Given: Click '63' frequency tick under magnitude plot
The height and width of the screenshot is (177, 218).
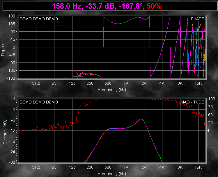Looking at the screenshot, I should (x=54, y=167).
